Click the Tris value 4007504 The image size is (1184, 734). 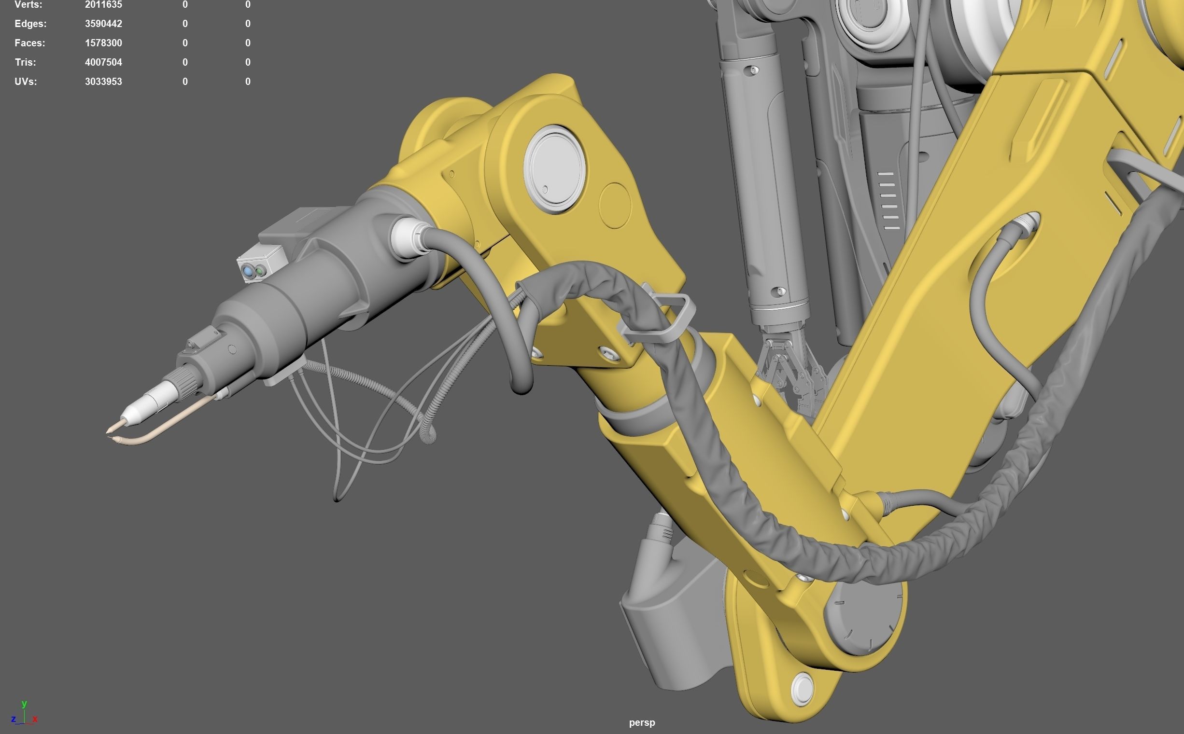pos(103,63)
